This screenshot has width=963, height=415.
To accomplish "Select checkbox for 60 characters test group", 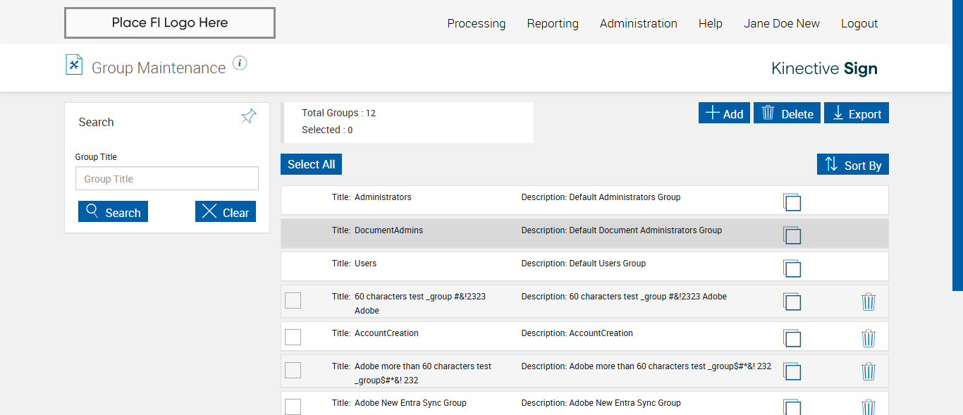I will [x=293, y=300].
